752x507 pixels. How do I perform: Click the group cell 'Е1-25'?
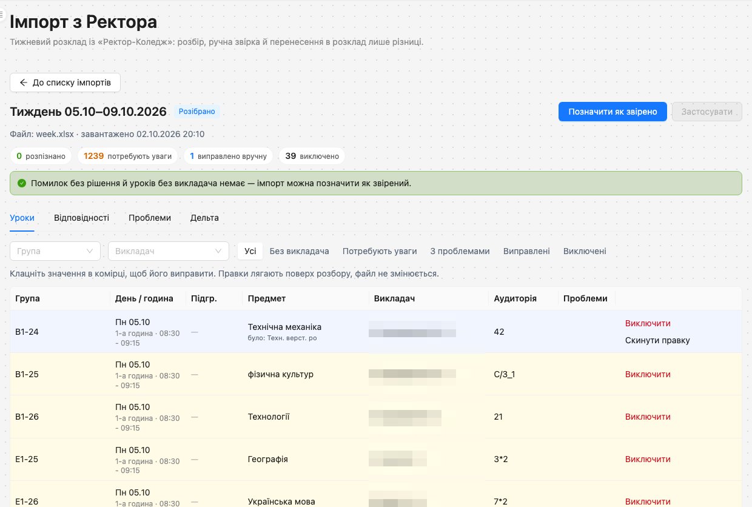click(x=27, y=459)
